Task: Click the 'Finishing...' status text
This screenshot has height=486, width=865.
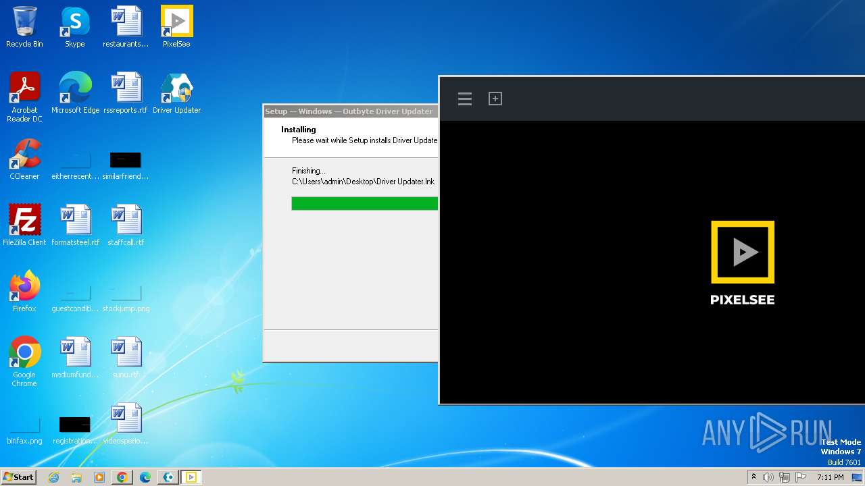Action: click(x=309, y=171)
